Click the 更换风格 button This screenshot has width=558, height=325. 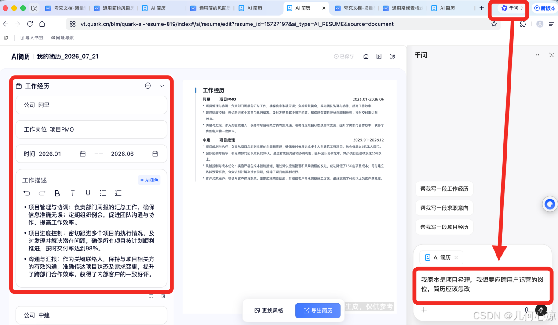(269, 311)
